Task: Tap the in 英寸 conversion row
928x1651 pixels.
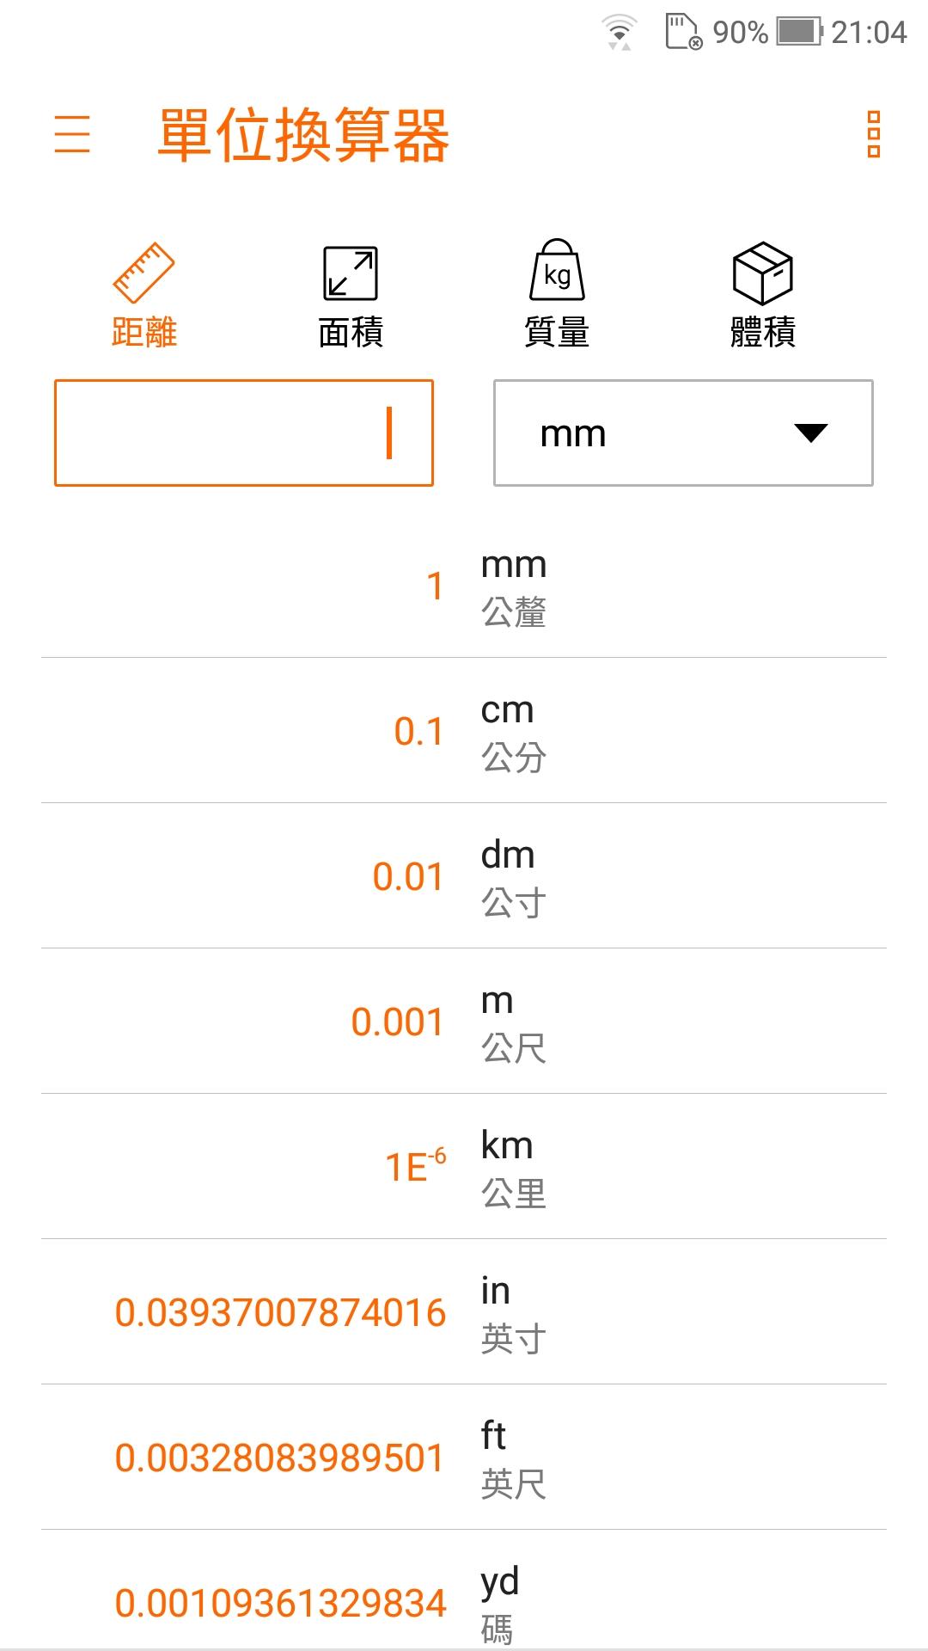Action: click(x=464, y=1312)
